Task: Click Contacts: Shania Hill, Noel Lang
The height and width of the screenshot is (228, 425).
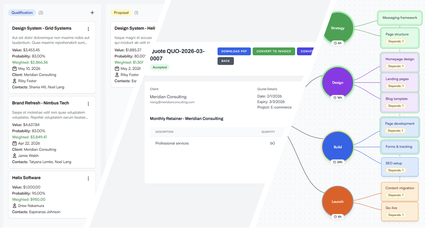Action: coord(38,87)
